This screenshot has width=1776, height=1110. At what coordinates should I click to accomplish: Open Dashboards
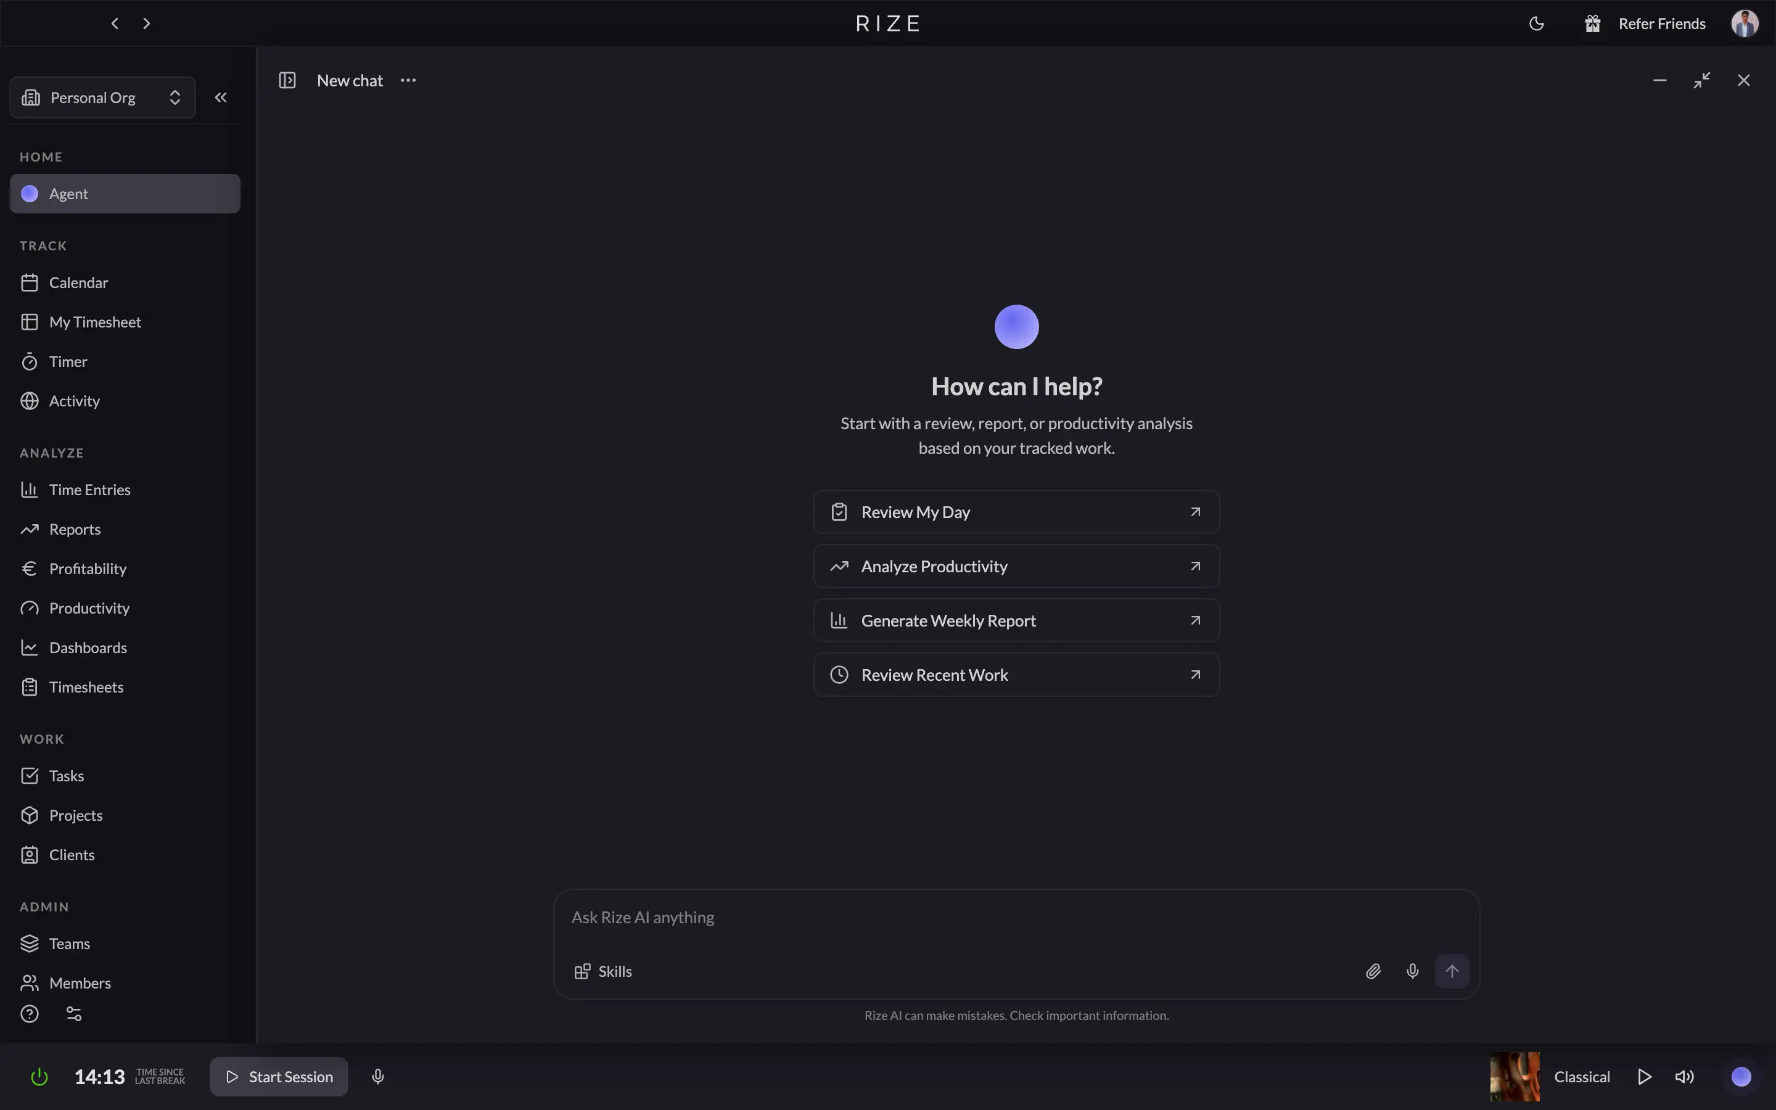click(x=125, y=647)
